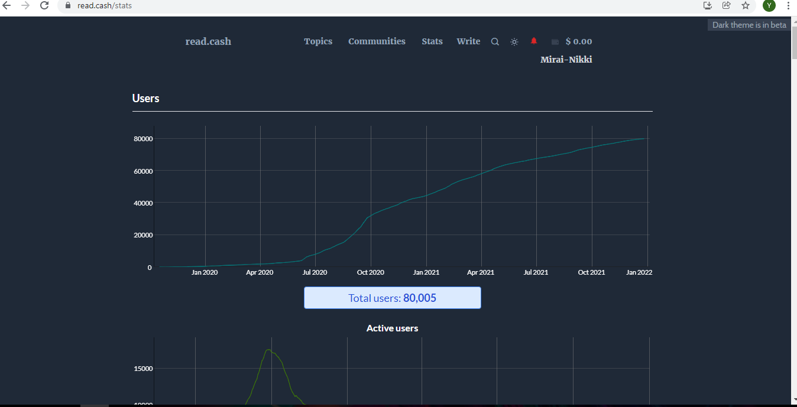Image resolution: width=797 pixels, height=407 pixels.
Task: Click the Jul 2021 axis label
Action: (536, 272)
